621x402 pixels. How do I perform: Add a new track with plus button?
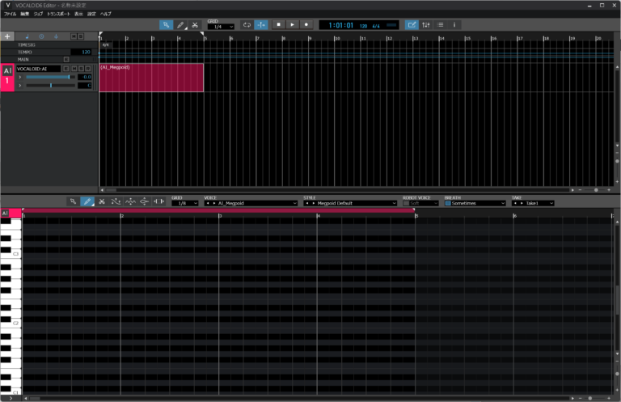click(7, 36)
